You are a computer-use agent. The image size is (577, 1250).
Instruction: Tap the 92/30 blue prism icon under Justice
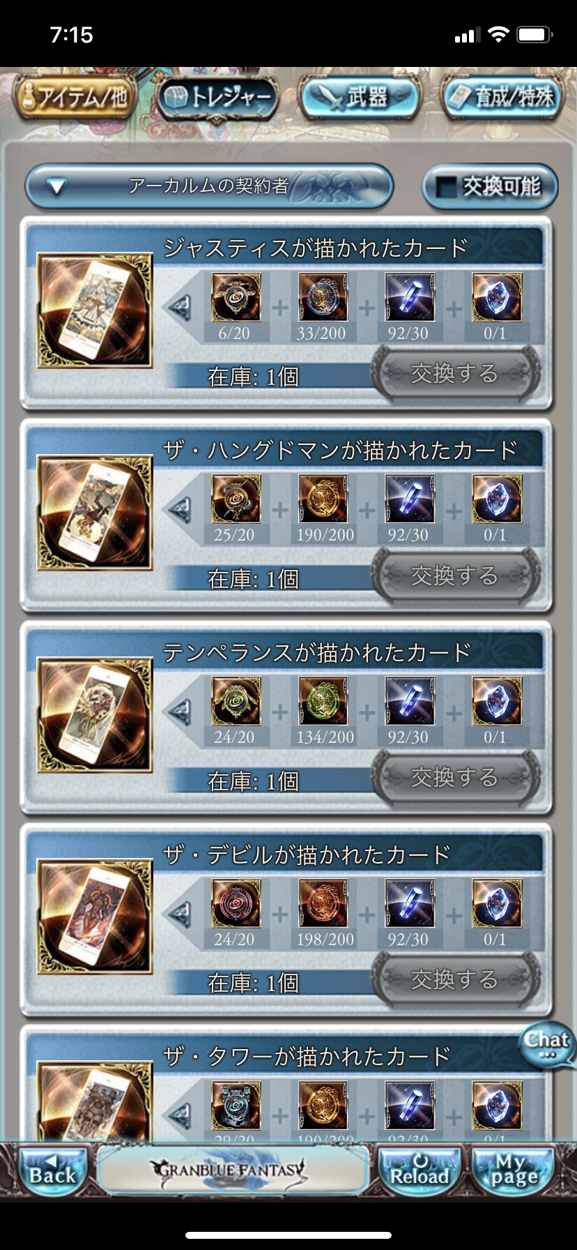tap(410, 297)
